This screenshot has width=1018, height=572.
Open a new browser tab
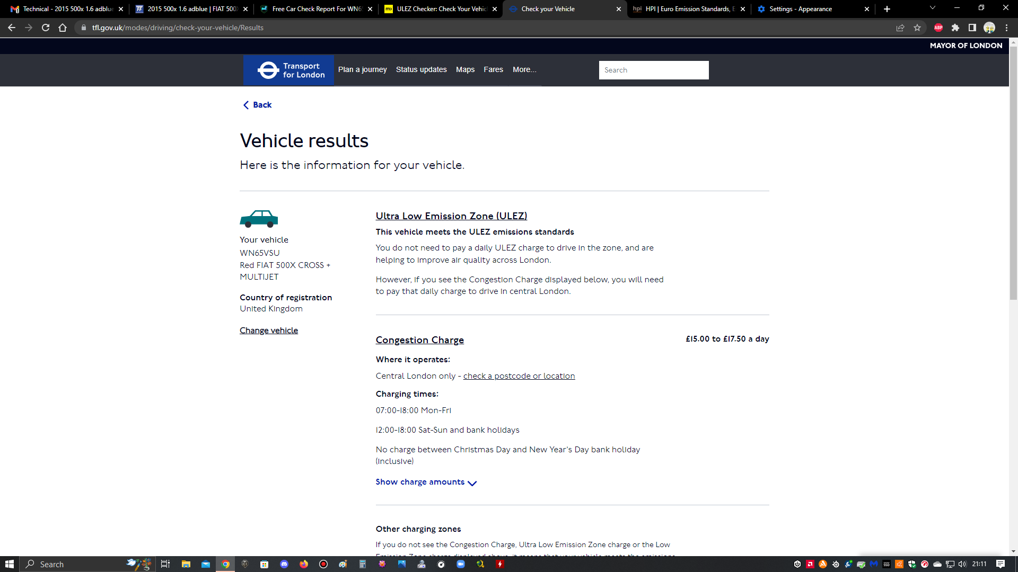click(x=887, y=9)
